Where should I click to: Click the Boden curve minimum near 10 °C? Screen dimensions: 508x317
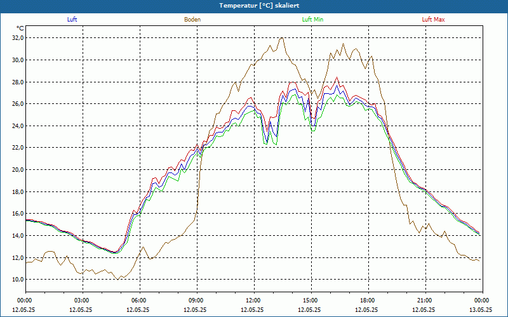[x=118, y=279]
